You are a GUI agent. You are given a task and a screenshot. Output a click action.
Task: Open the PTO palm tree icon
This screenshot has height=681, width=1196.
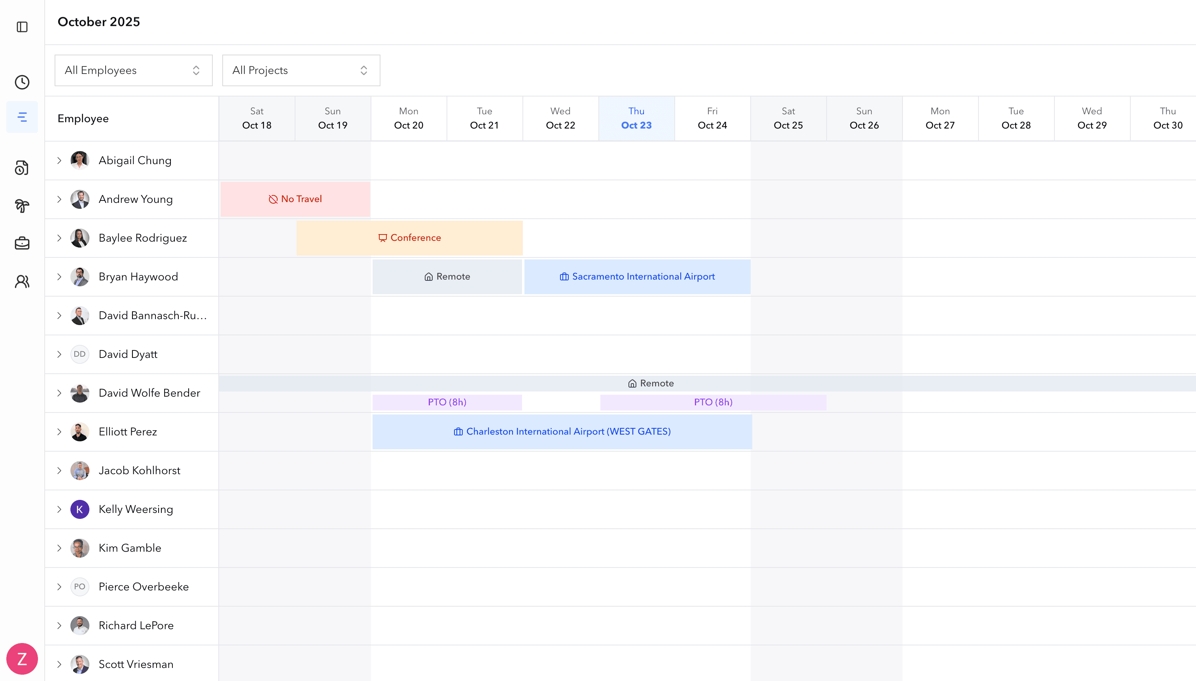point(21,205)
